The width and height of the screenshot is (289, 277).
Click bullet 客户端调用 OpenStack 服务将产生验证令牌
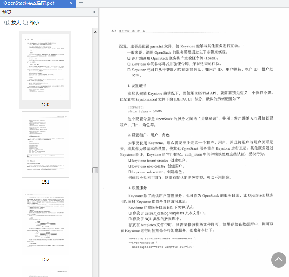(x=173, y=58)
